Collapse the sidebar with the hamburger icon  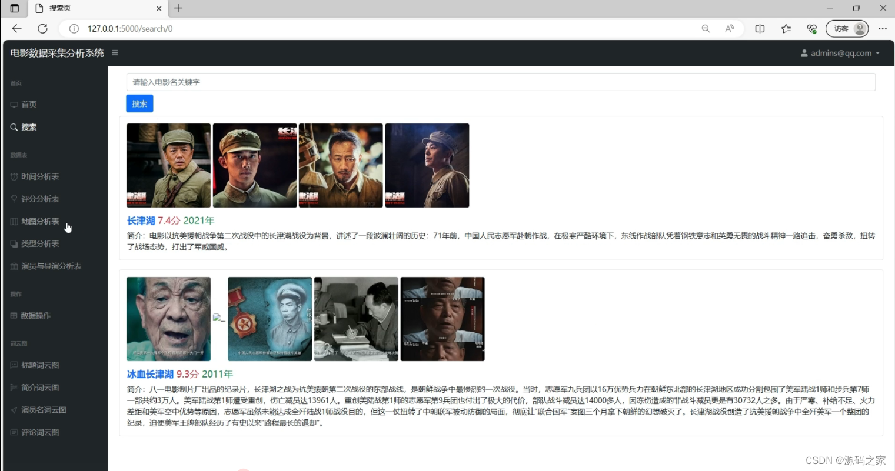[x=115, y=52]
